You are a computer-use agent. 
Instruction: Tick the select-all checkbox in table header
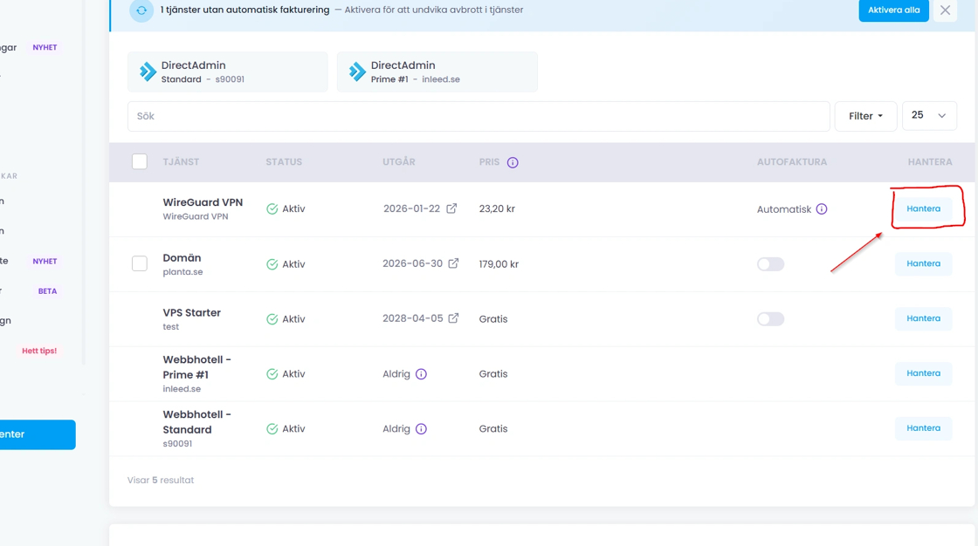140,161
